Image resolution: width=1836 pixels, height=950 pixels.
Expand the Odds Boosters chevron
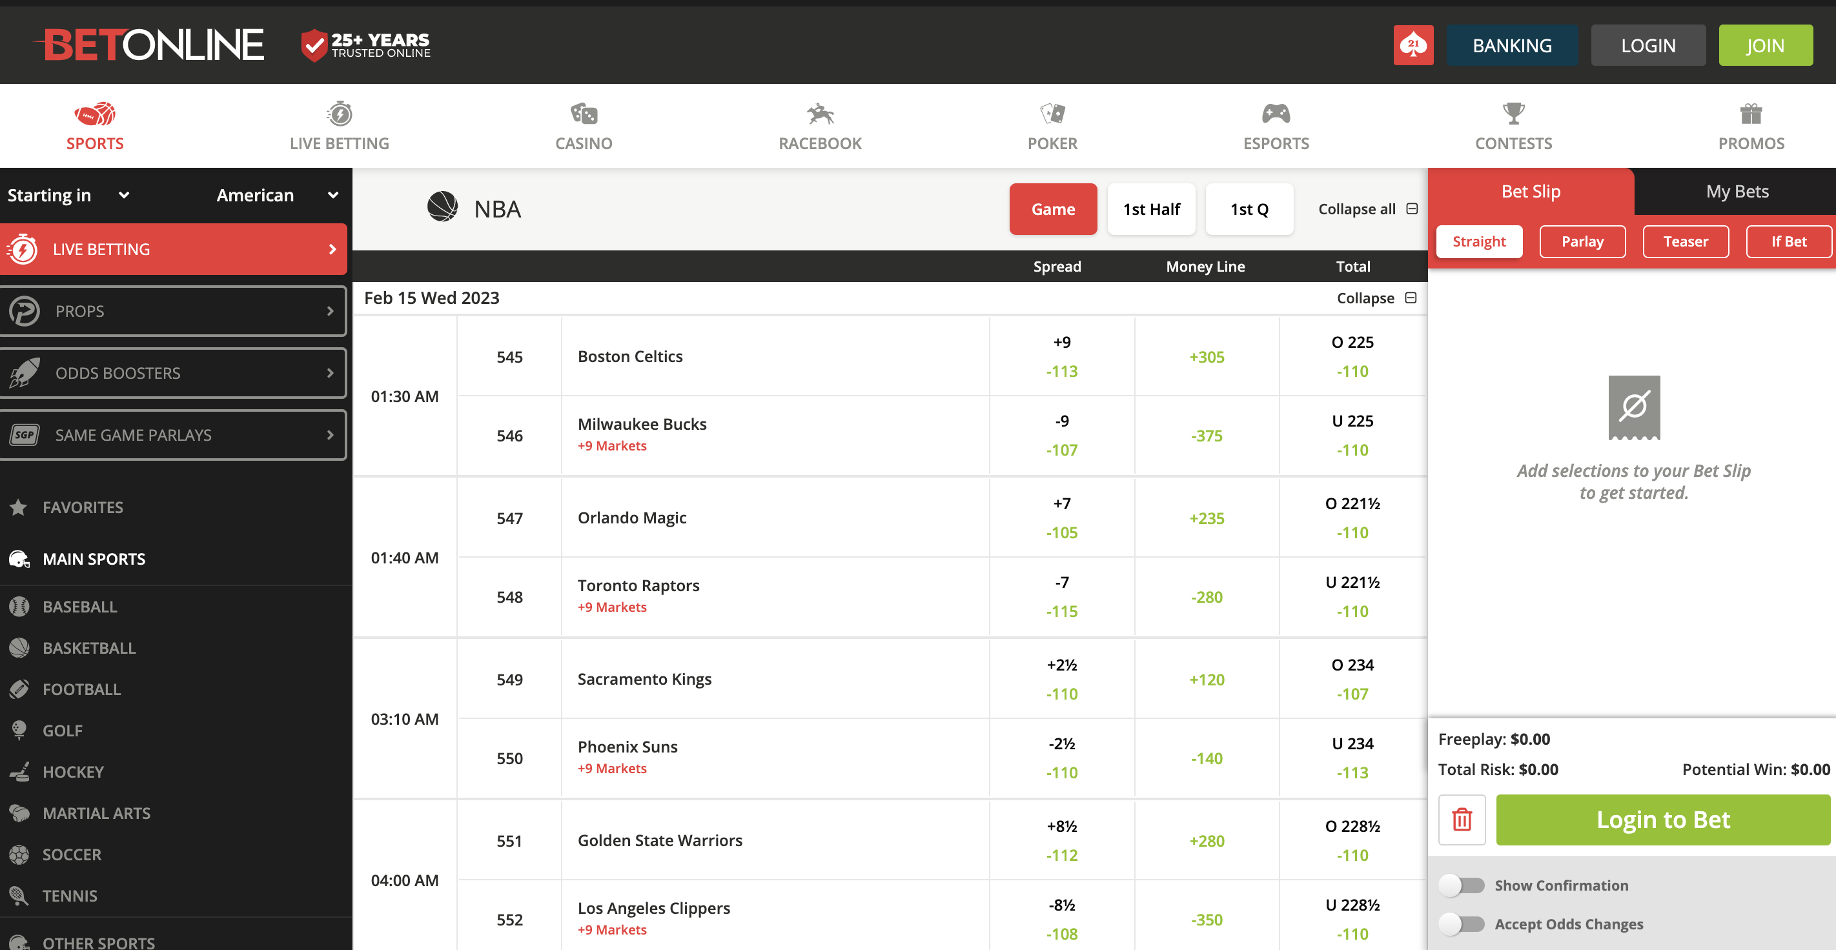330,373
